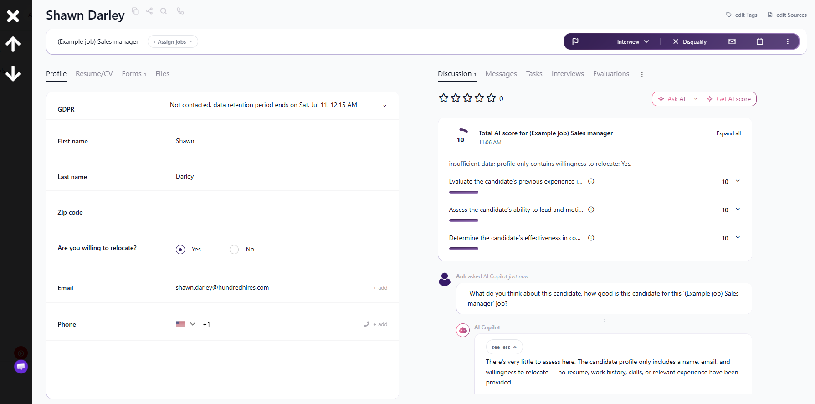
Task: Click the previous experience score progress bar
Action: coord(464,192)
